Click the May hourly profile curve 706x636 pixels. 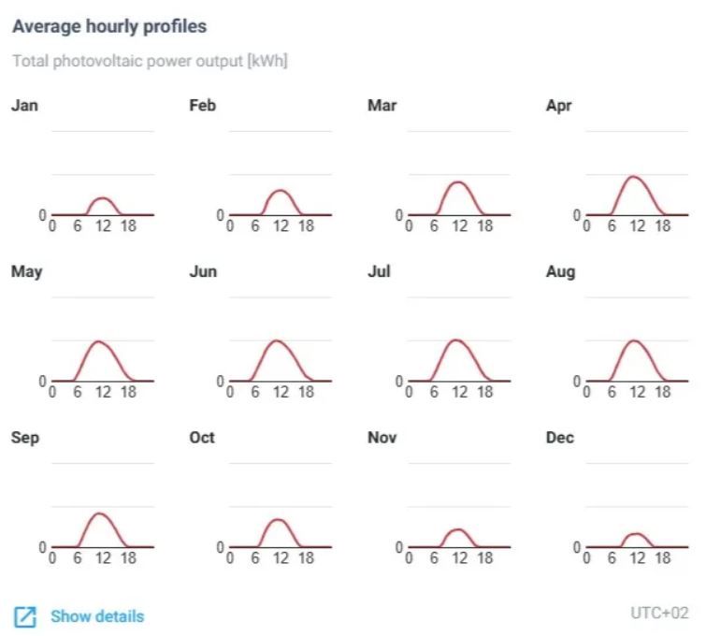[x=102, y=343]
